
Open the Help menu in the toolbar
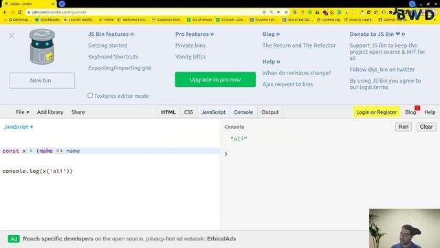pos(430,112)
